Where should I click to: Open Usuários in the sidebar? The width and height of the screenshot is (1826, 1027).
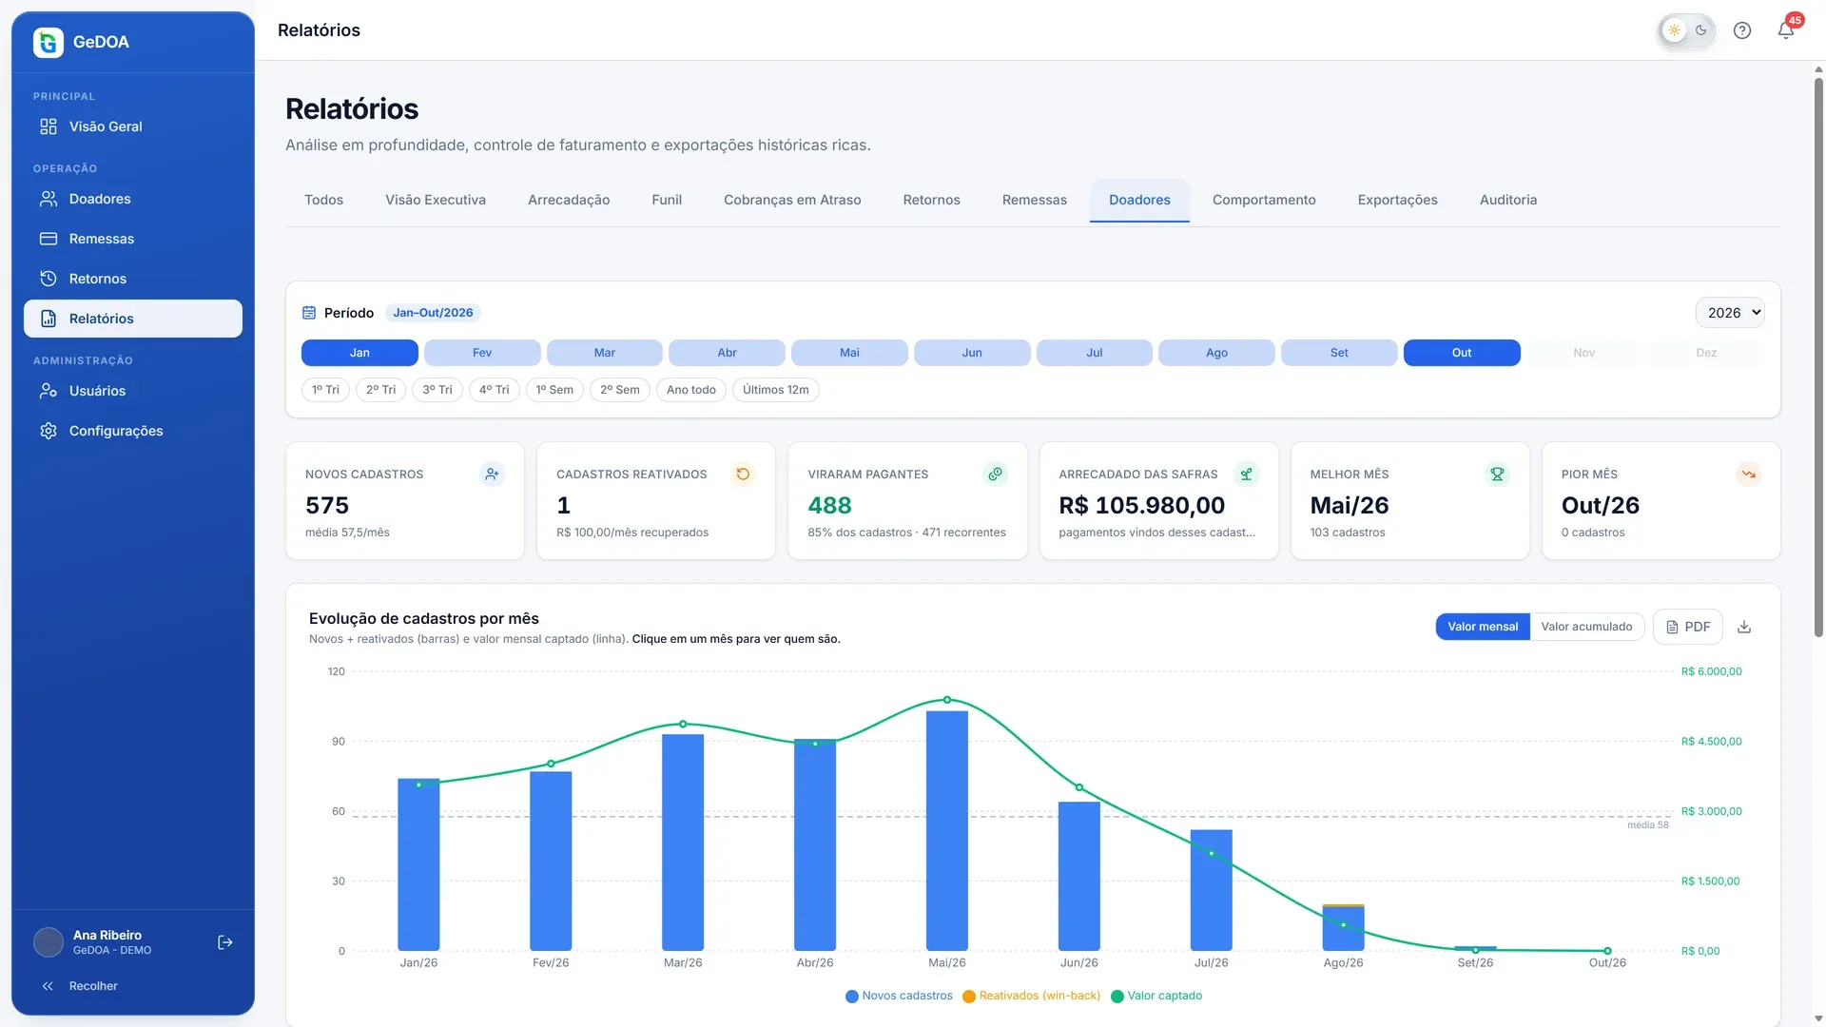click(133, 391)
